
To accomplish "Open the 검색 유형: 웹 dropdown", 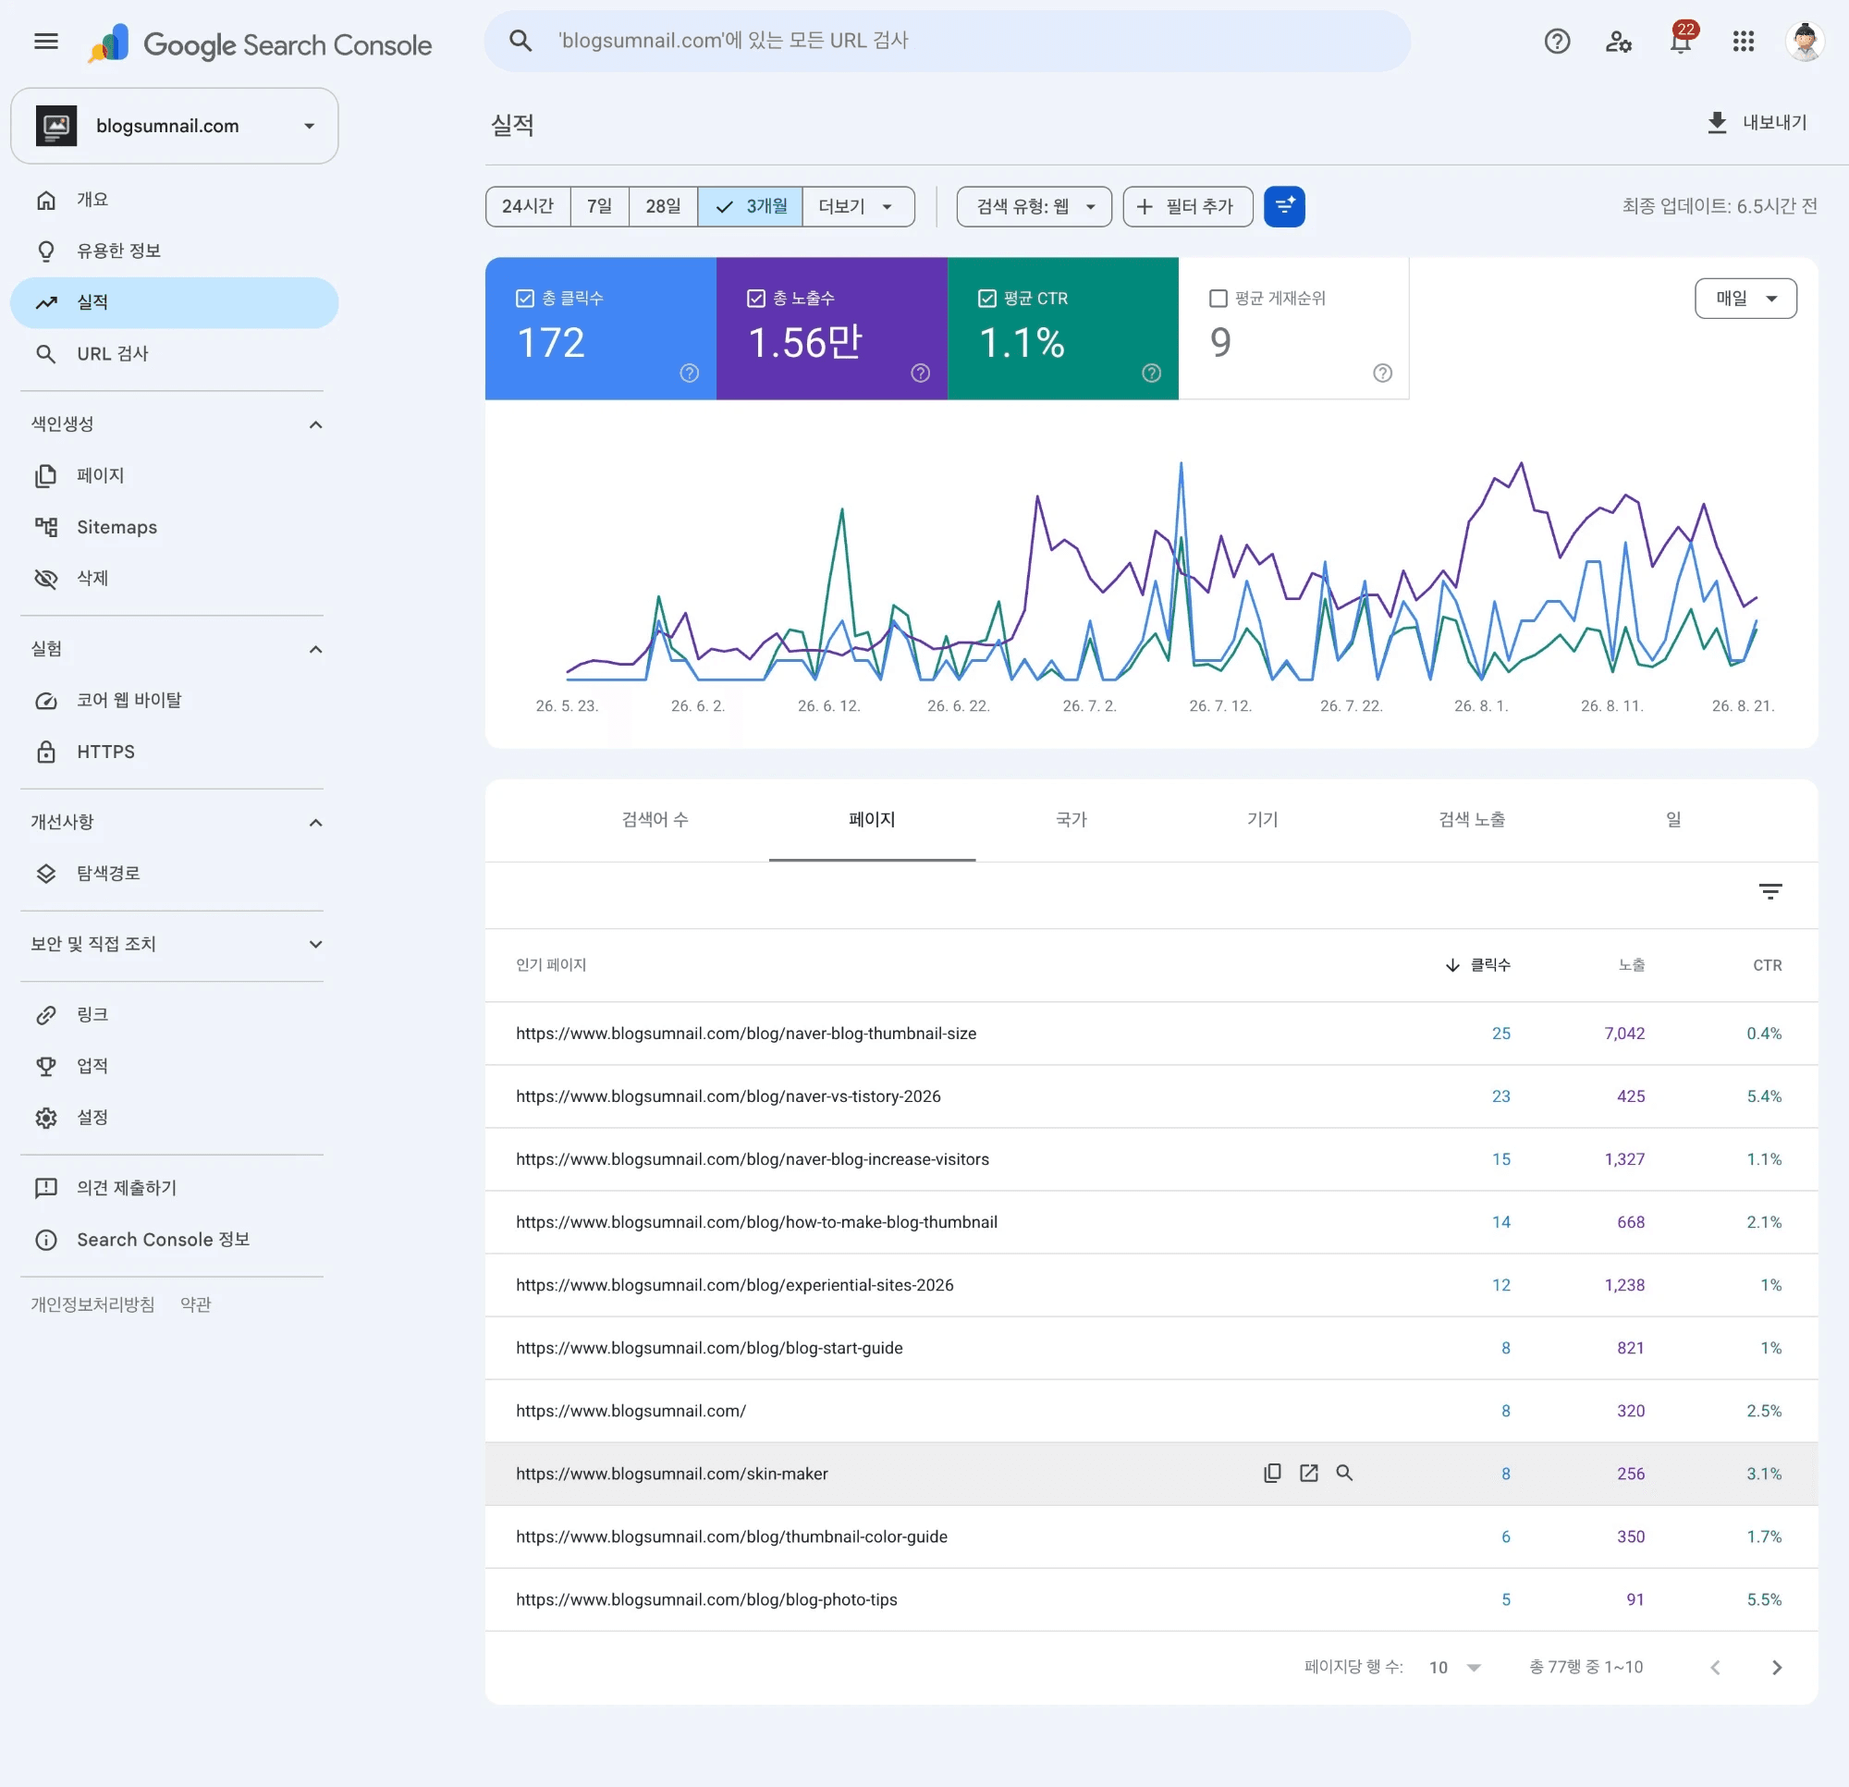I will (x=1034, y=205).
